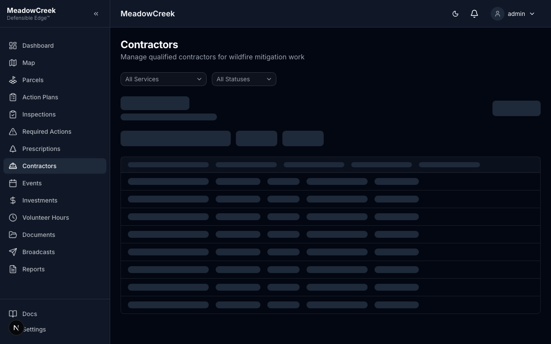Image resolution: width=551 pixels, height=344 pixels.
Task: Click the 'Defensible Edge' tagline
Action: 28,18
